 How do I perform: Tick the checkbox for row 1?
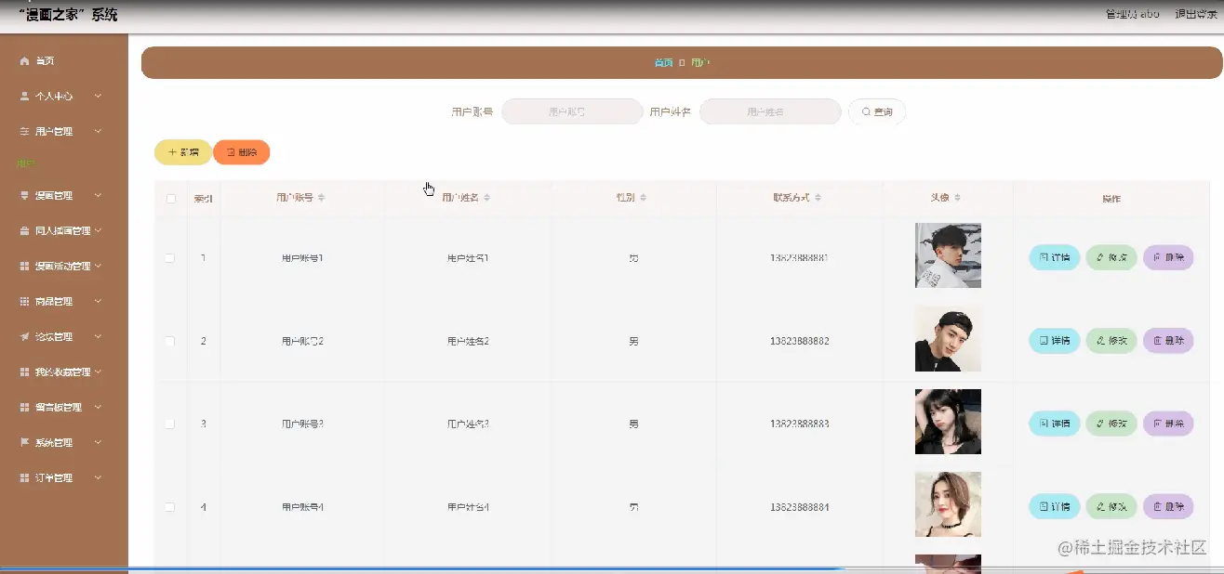click(x=170, y=258)
